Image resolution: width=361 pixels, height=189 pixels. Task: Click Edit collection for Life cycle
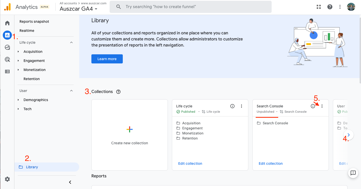pyautogui.click(x=190, y=163)
